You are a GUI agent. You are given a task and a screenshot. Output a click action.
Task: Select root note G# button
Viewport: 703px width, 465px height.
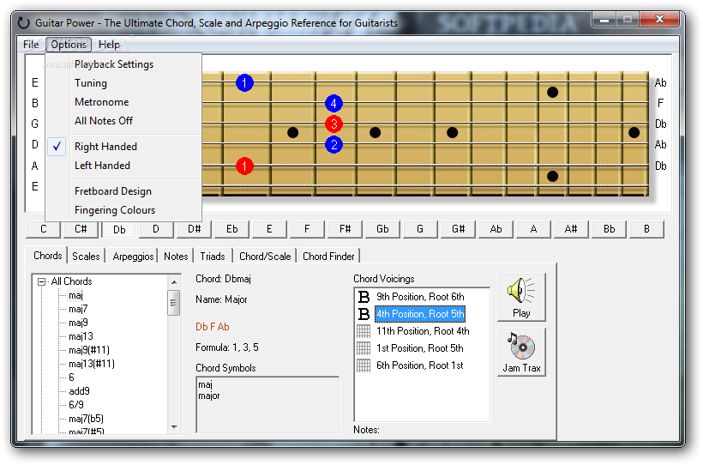point(458,229)
